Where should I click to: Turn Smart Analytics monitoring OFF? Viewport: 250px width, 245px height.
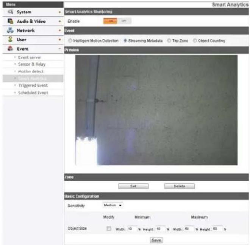tap(124, 21)
